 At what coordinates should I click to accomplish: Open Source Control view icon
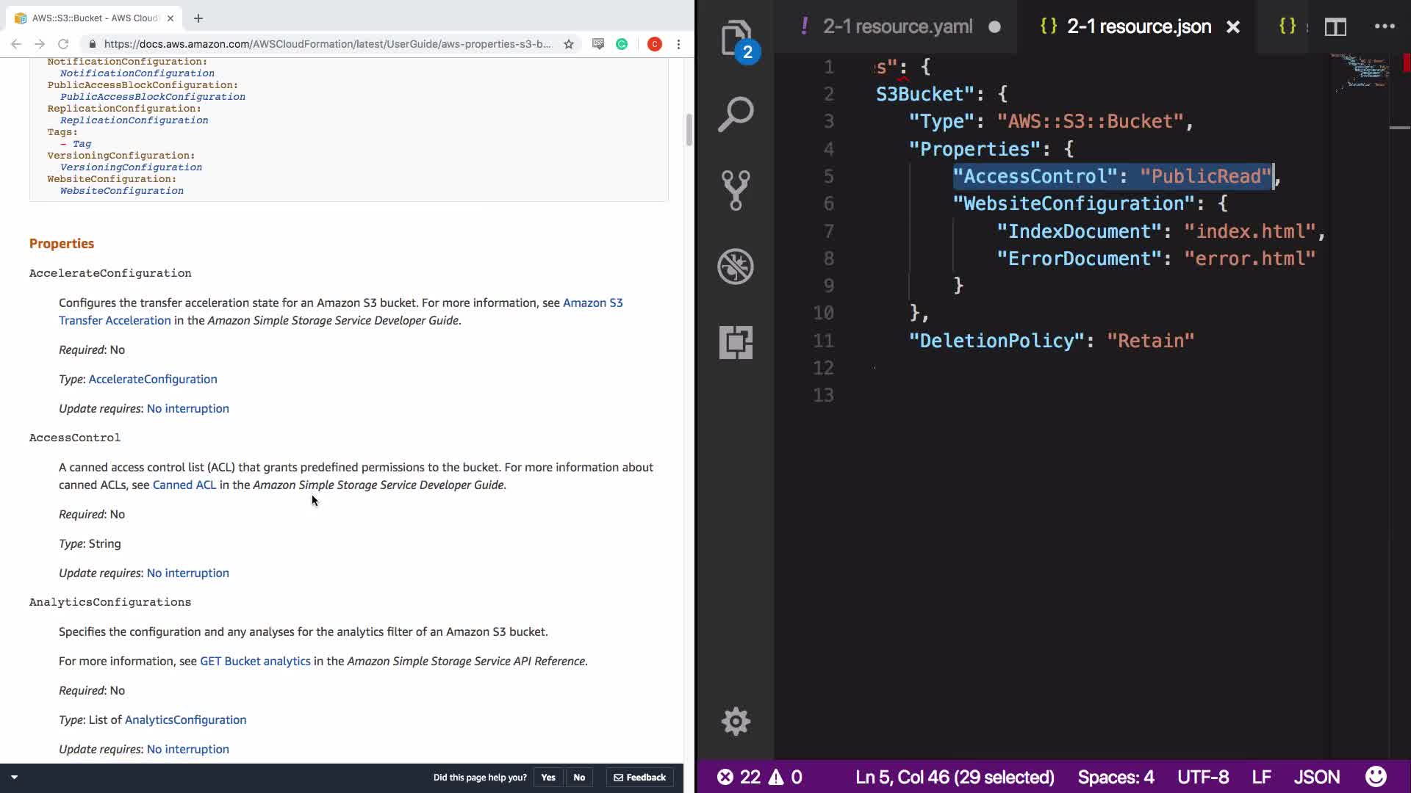click(736, 190)
